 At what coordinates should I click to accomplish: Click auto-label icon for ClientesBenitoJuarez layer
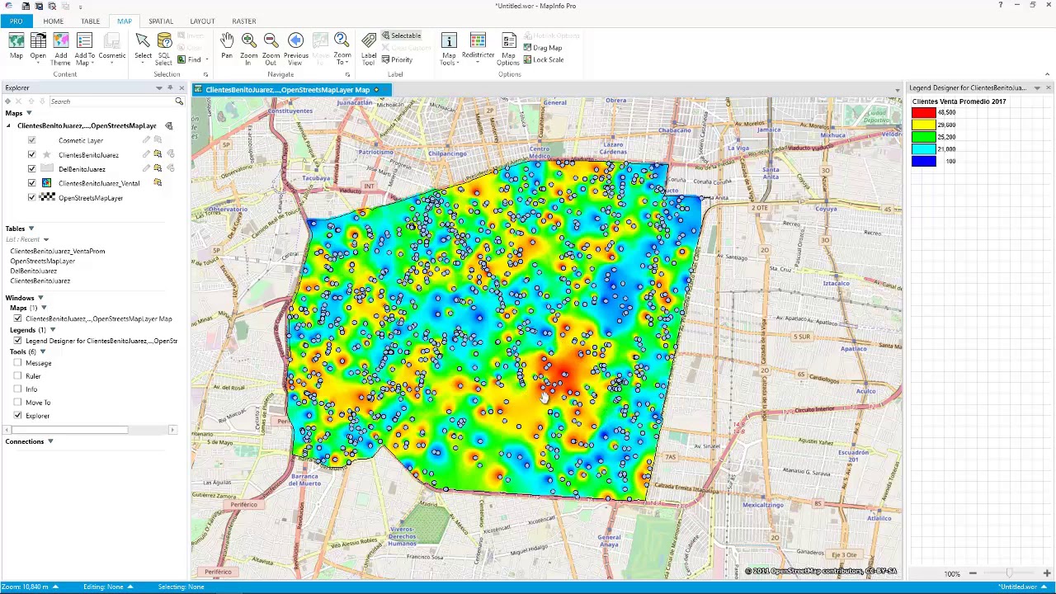[x=171, y=154]
